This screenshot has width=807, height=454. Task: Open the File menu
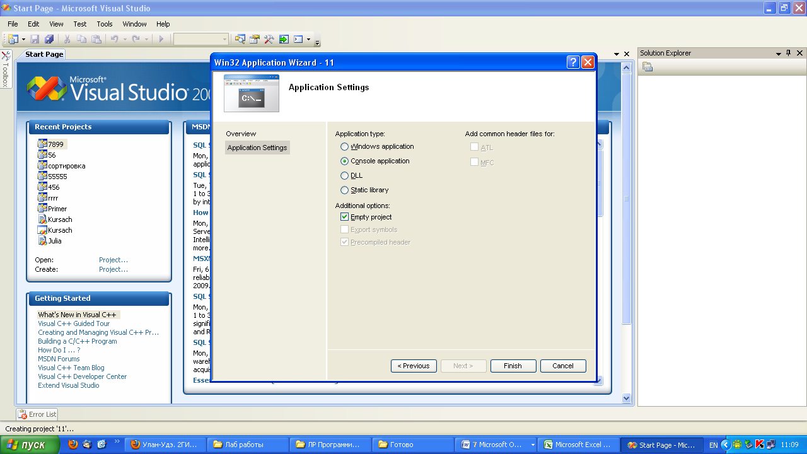[x=13, y=24]
